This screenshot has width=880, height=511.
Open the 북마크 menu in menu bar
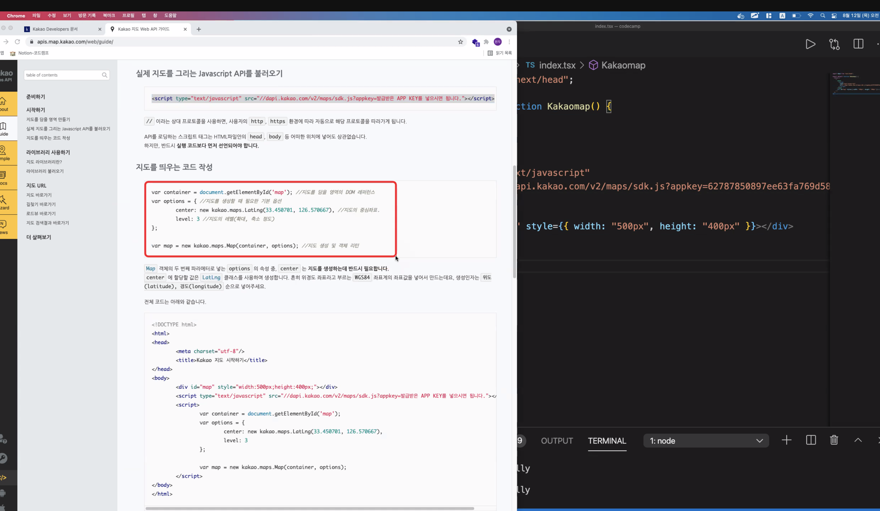point(109,16)
